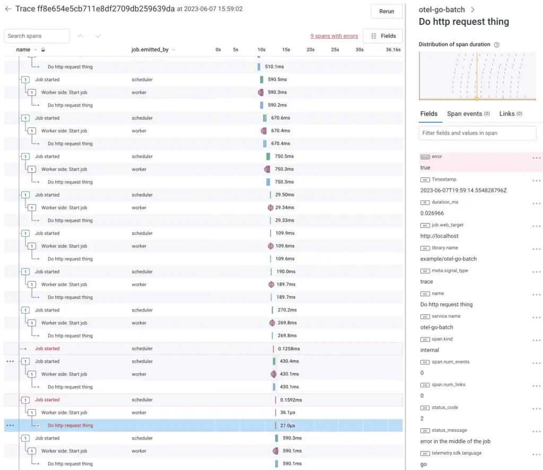Go back using the arrow beside Trace title

[x=8, y=9]
